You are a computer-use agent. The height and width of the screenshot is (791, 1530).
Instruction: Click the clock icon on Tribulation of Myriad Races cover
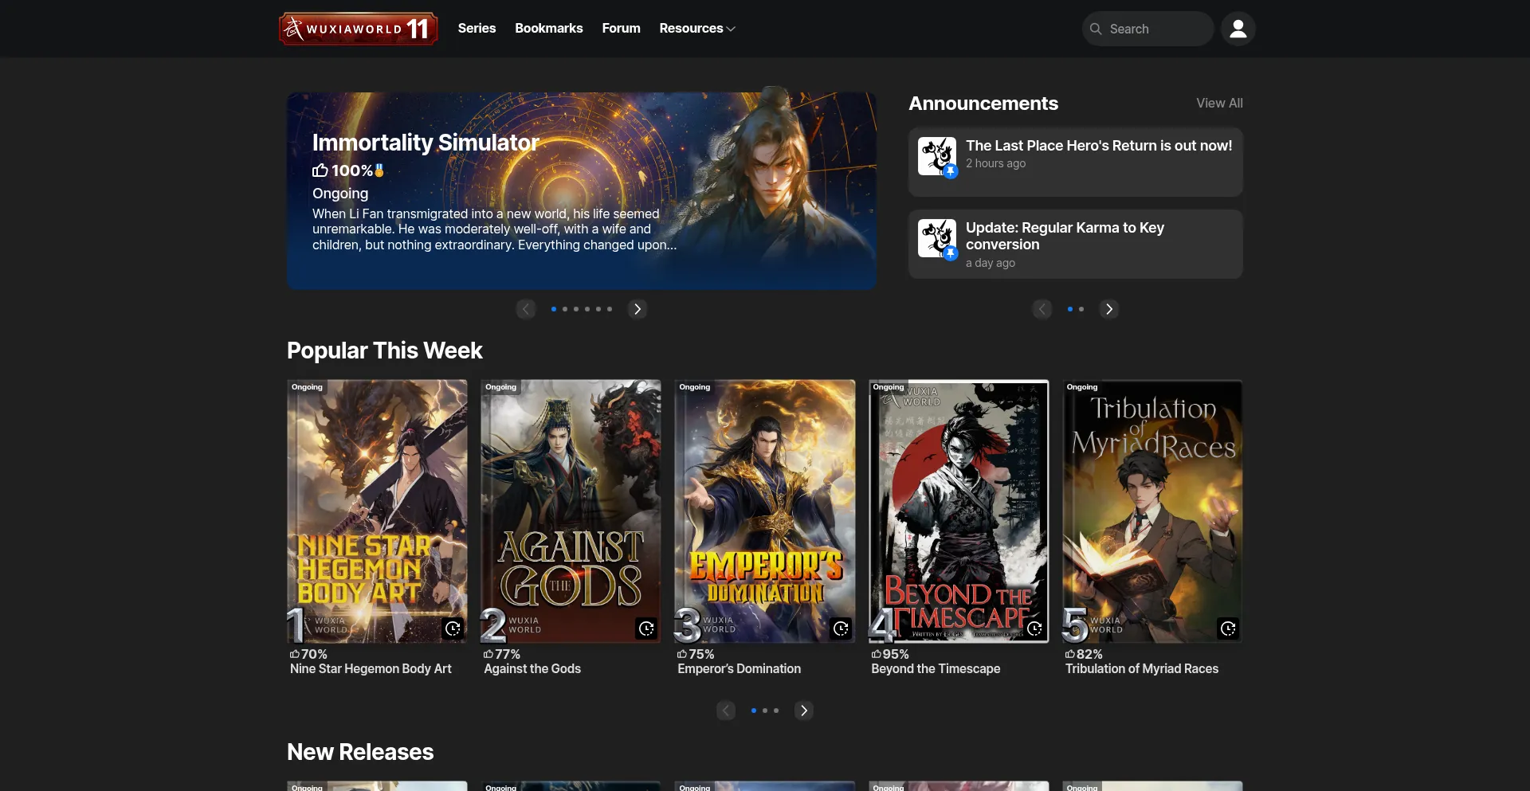[1228, 628]
